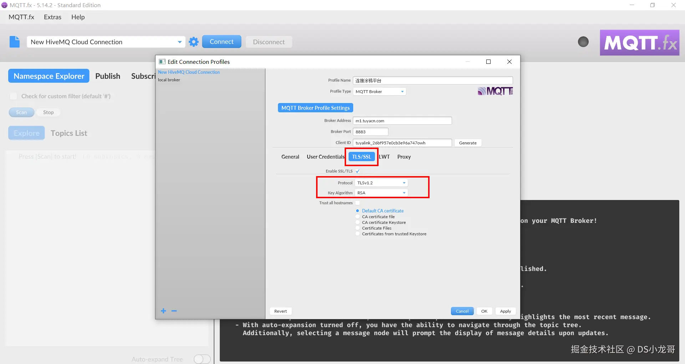Viewport: 685px width, 364px height.
Task: Click the MQTT.fx logo
Action: click(x=639, y=42)
